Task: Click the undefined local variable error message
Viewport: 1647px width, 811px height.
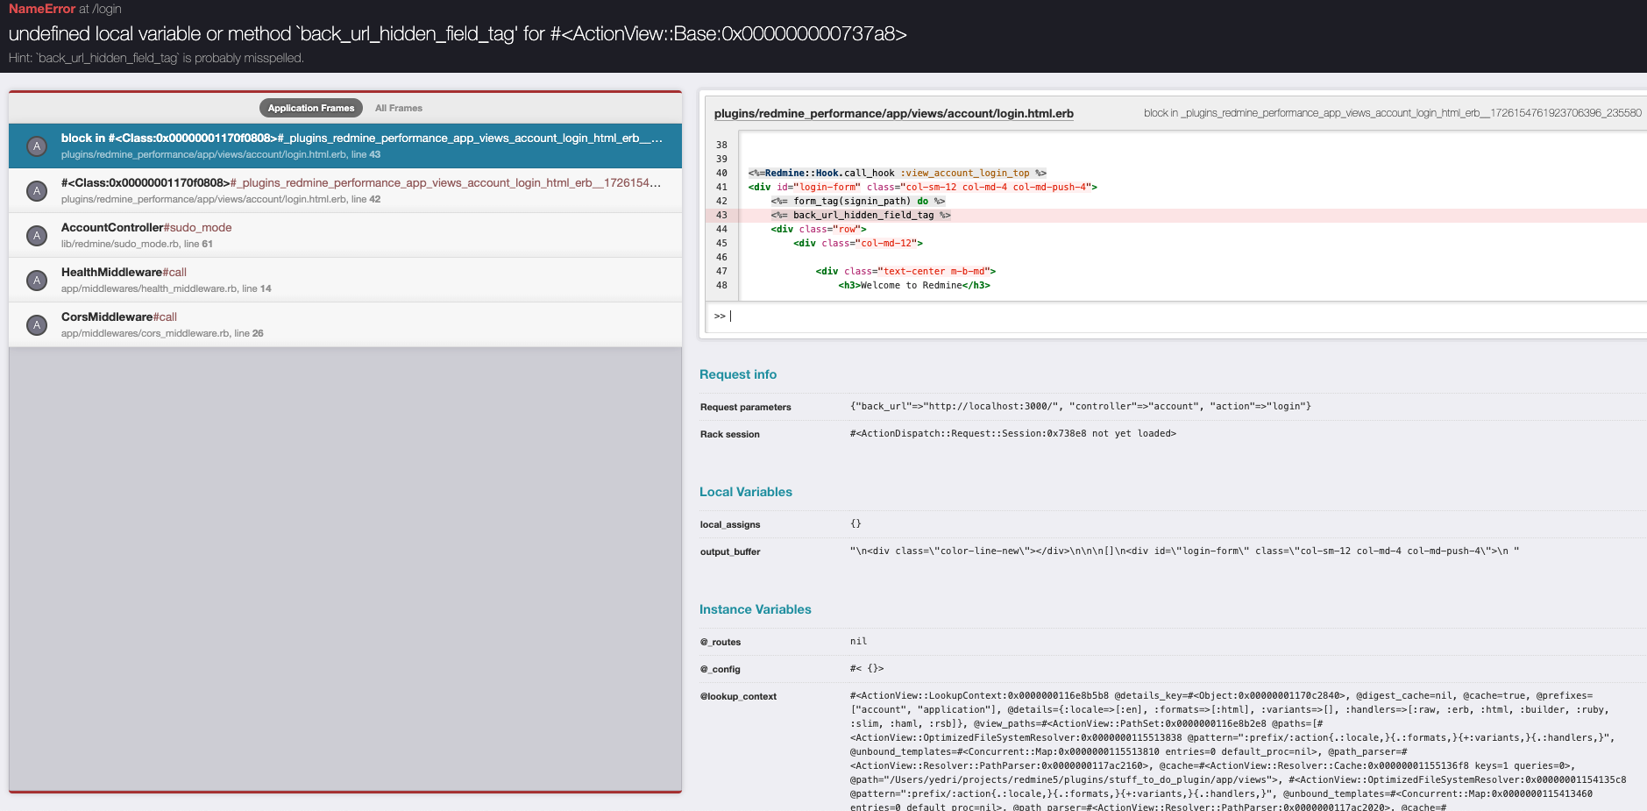Action: click(x=458, y=33)
